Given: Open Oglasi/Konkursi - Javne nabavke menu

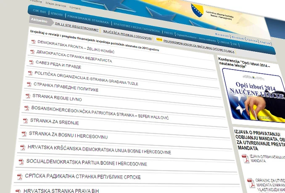Looking at the screenshot, I should tap(196, 38).
